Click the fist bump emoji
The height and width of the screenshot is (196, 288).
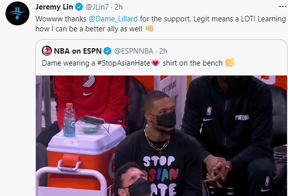149,28
